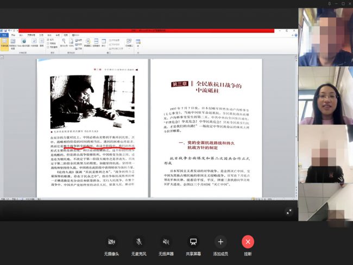
Task: Toggle the Ruler checkbox in the ribbon
Action: tap(48, 40)
